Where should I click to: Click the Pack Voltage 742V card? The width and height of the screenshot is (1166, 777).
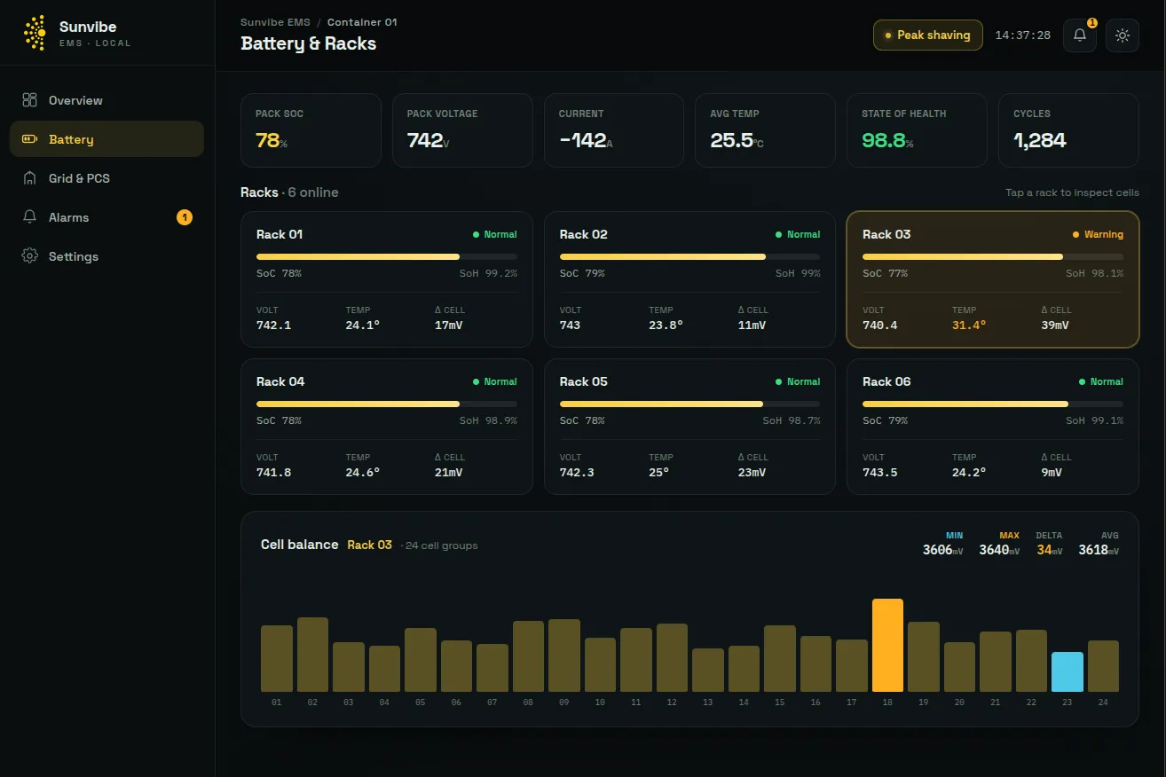point(462,130)
